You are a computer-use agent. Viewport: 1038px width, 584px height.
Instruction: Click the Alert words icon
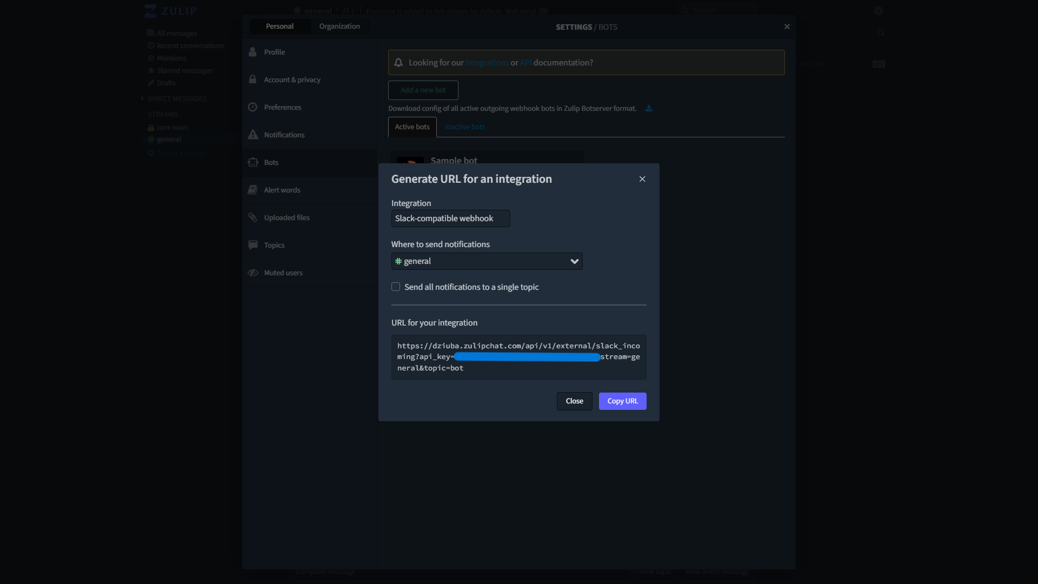pyautogui.click(x=253, y=190)
